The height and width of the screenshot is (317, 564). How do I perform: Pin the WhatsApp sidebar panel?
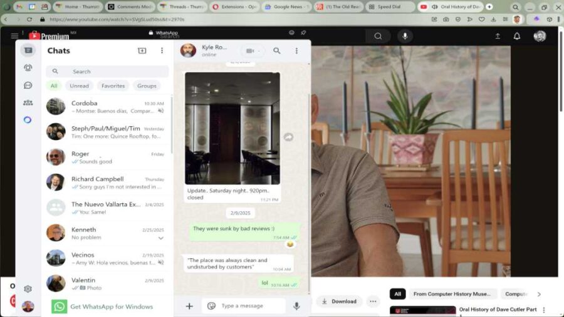tap(303, 33)
